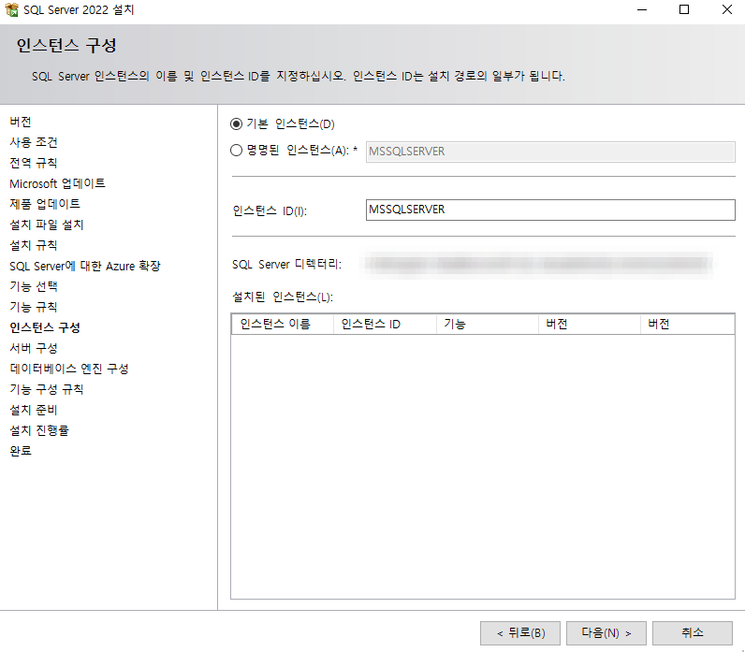Select the 설치 파일 설치 step
The height and width of the screenshot is (652, 745).
pyautogui.click(x=47, y=225)
